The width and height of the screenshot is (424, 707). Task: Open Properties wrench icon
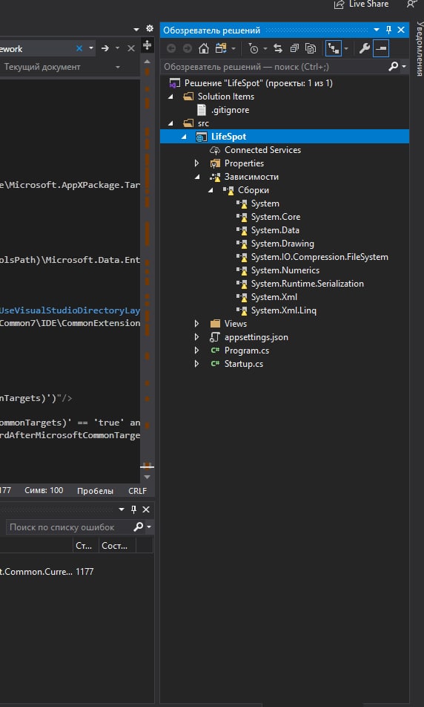pyautogui.click(x=364, y=49)
